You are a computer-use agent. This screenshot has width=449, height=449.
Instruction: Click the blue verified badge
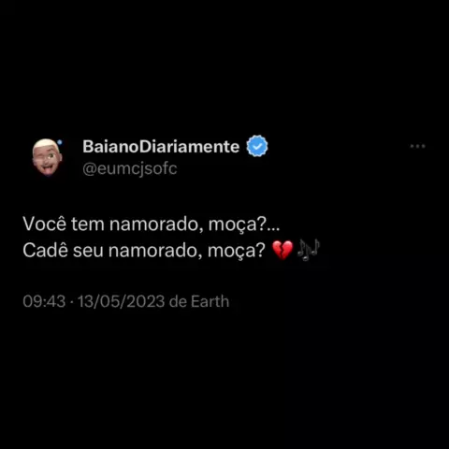[257, 146]
